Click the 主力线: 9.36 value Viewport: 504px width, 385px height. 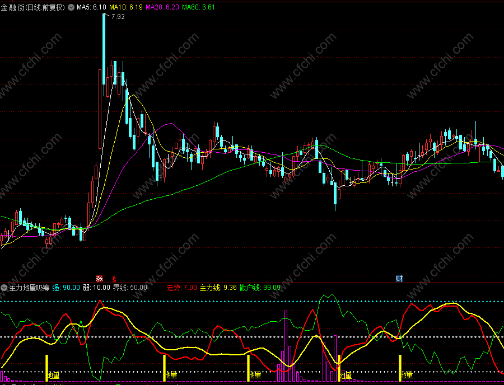coord(218,288)
